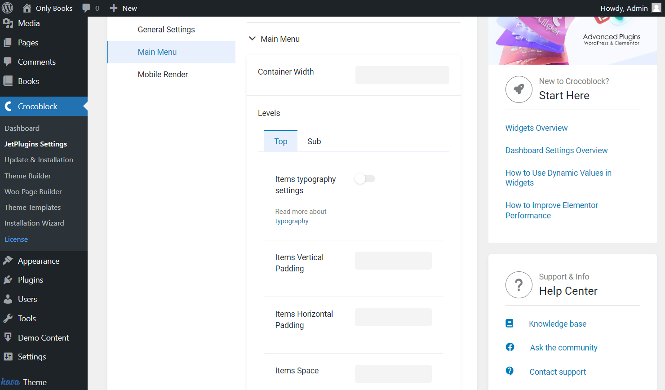
Task: Collapse the Main Menu section chevron
Action: (253, 39)
